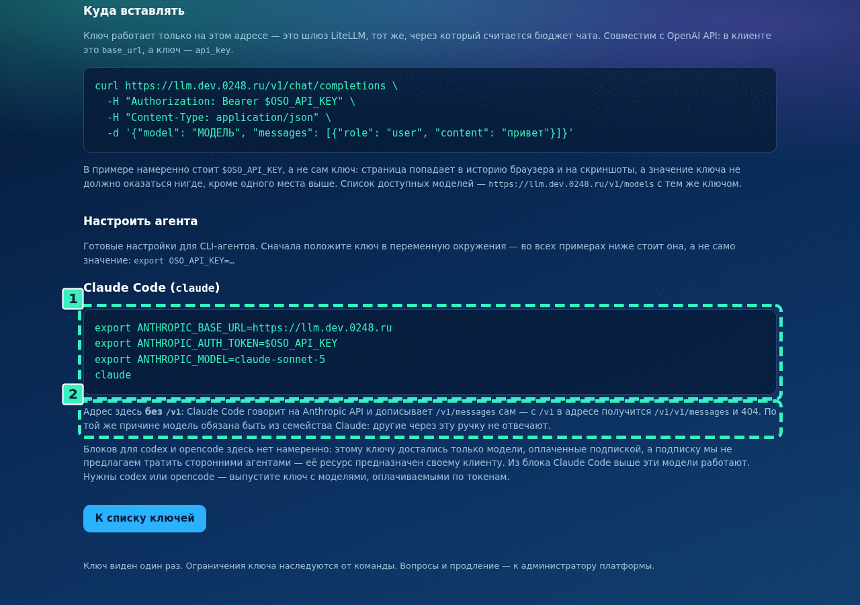Click the inline code «/v1/v1/messages»

click(691, 412)
